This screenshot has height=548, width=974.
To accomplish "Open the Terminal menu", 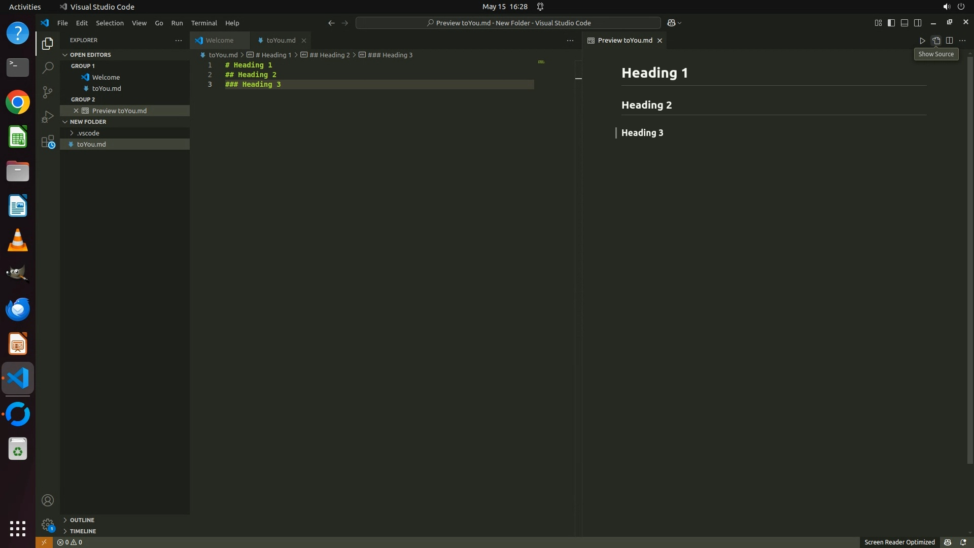I will tap(204, 23).
